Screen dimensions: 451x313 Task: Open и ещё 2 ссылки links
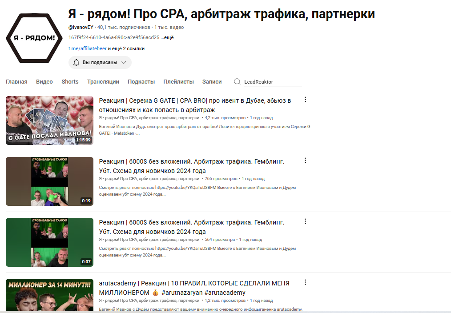[126, 48]
